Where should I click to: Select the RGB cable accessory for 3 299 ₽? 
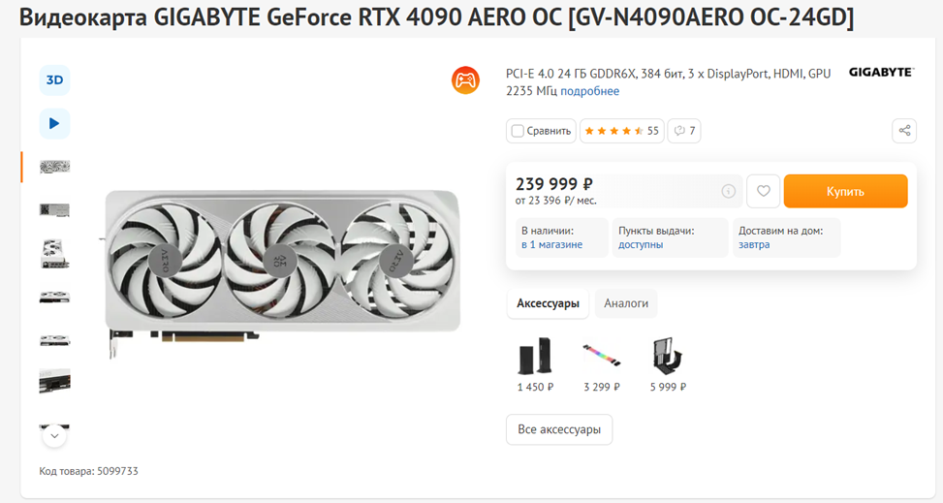click(602, 365)
